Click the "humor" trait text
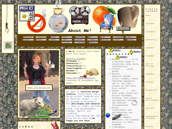Image resolution: width=172 pixels, height=129 pixels. 148,16
